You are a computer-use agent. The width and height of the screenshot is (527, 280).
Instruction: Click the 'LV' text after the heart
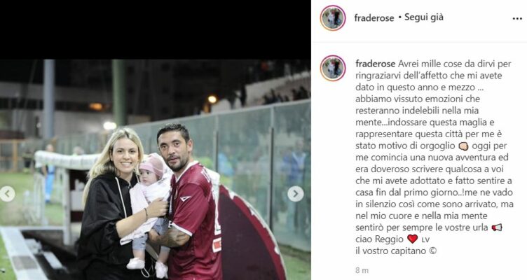point(425,239)
